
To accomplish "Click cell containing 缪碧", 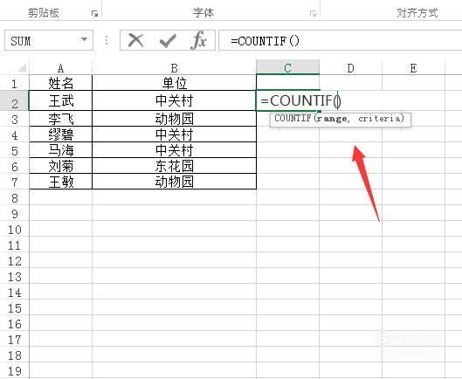I will (60, 134).
